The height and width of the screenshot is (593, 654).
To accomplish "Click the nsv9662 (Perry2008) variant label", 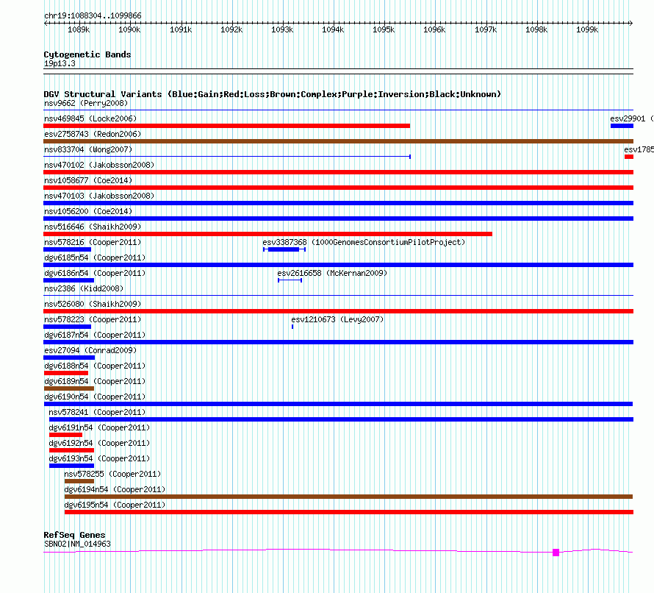I will (86, 103).
